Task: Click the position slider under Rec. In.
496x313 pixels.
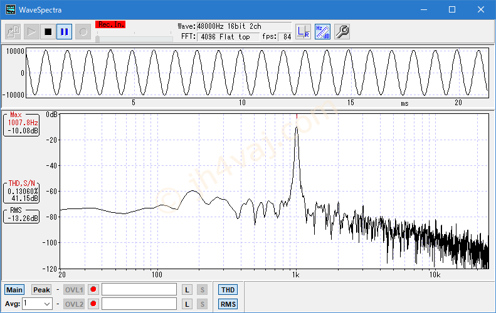Action: (x=134, y=39)
